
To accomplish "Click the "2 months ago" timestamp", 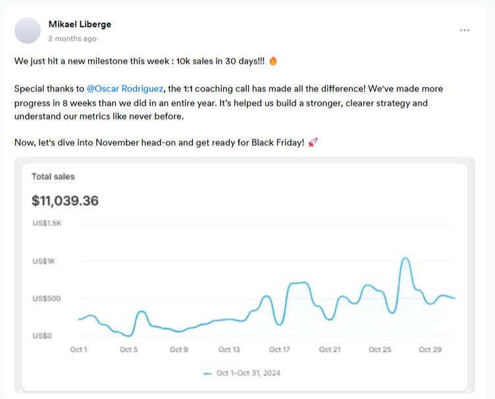I will 72,39.
